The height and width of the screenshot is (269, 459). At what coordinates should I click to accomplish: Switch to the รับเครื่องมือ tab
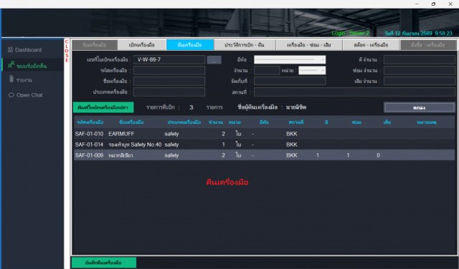(95, 45)
